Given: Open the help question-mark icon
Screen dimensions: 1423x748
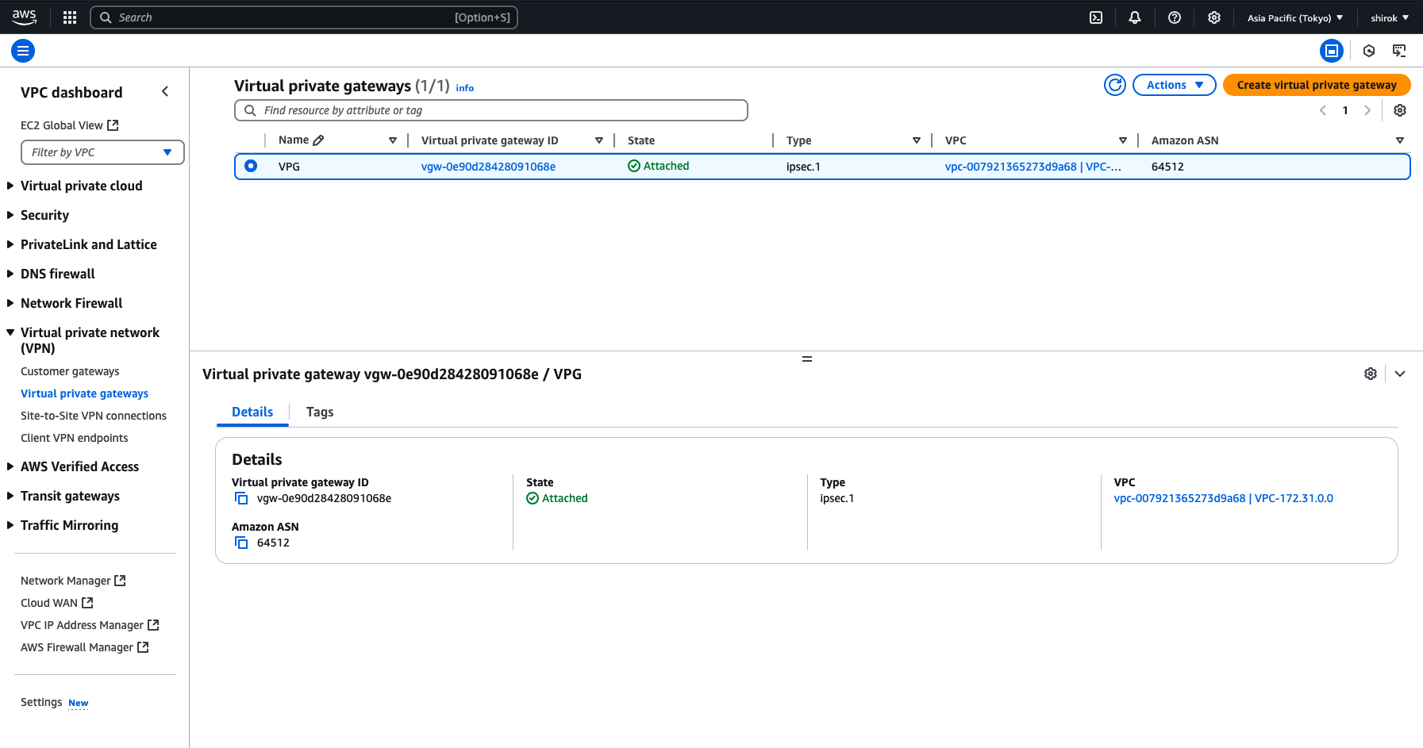Looking at the screenshot, I should (1175, 17).
